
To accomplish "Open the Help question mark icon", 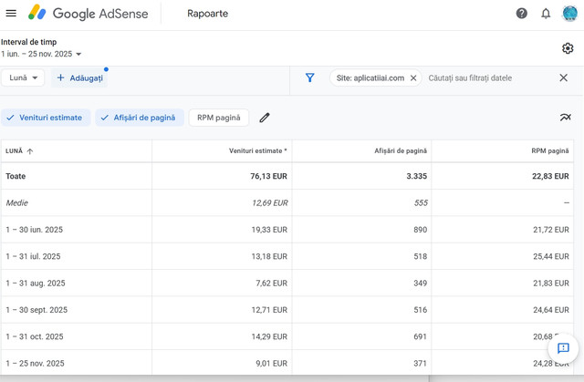I will pos(522,14).
